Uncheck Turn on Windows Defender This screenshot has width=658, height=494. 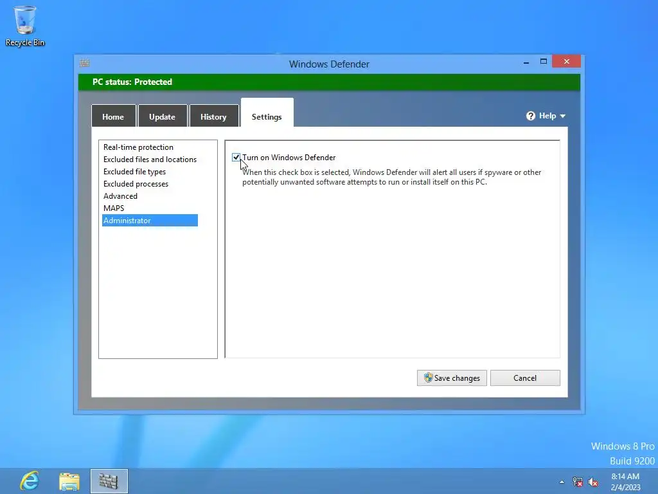coord(236,158)
